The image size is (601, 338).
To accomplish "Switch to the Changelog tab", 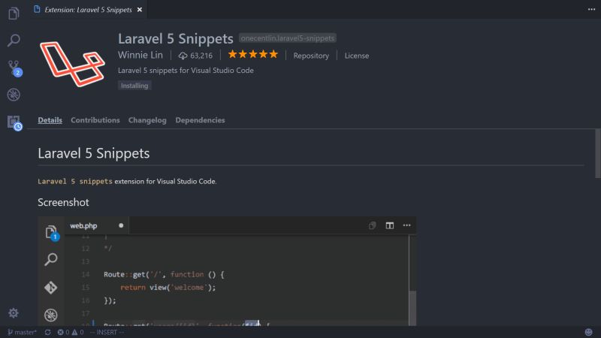I will [147, 120].
